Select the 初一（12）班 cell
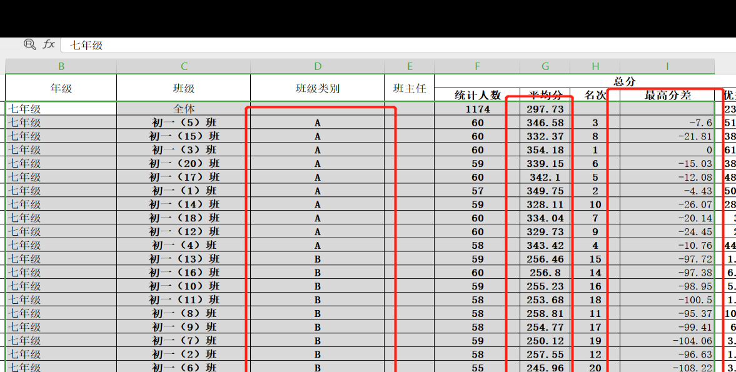This screenshot has height=372, width=736. [183, 231]
